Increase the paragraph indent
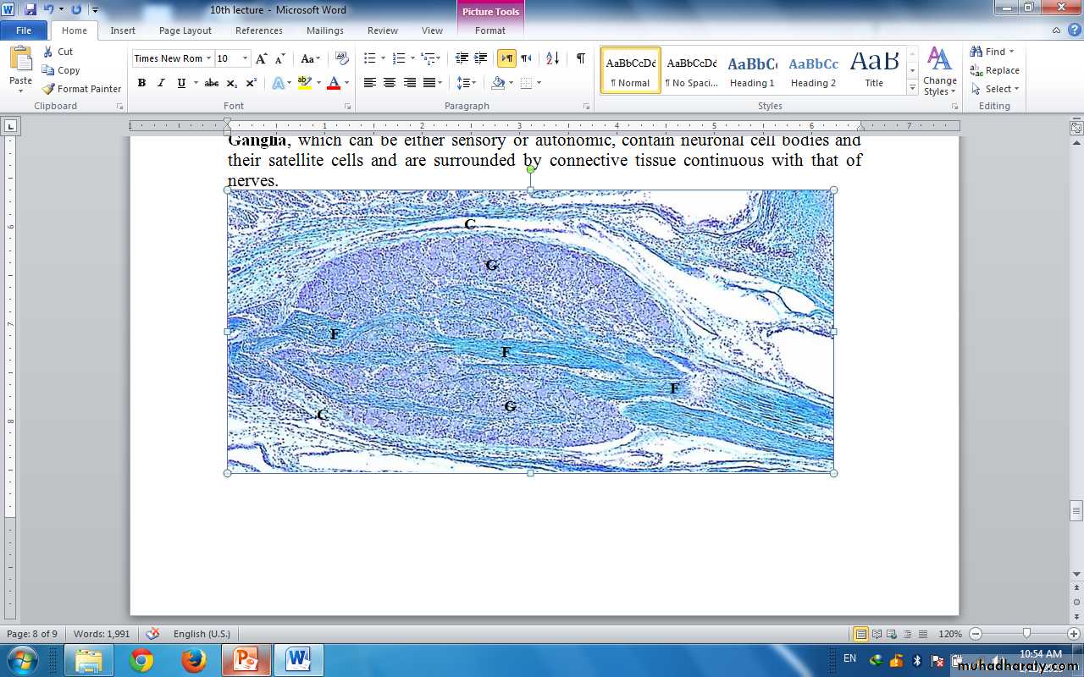 click(x=481, y=58)
